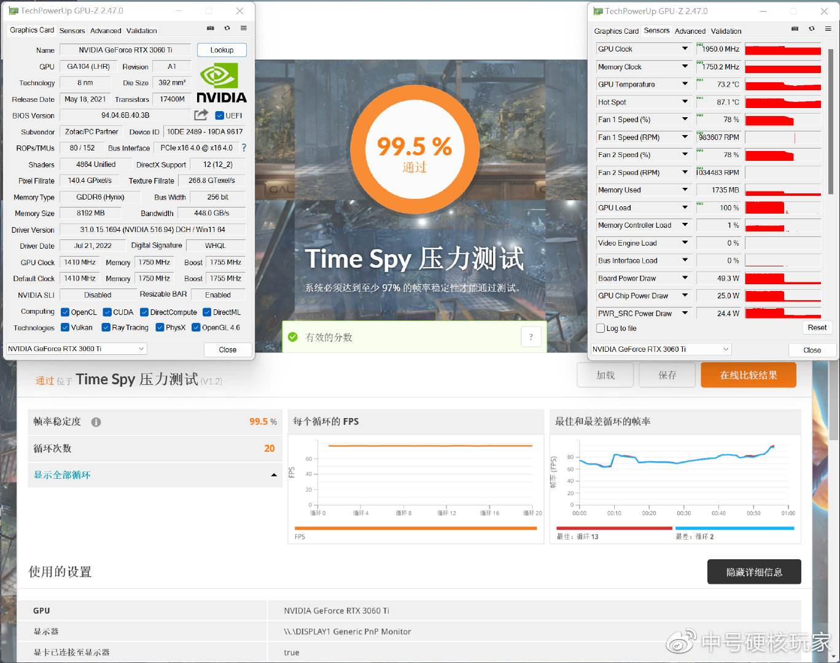Click GPU-Z app icon in right window title bar
This screenshot has height=663, width=840.
pyautogui.click(x=598, y=11)
